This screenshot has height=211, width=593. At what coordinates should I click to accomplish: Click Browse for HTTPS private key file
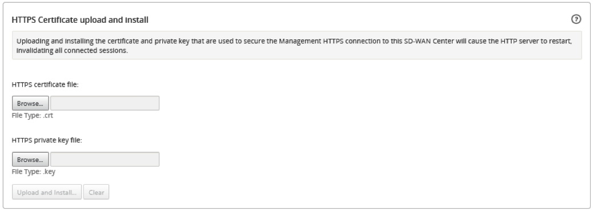(x=30, y=159)
